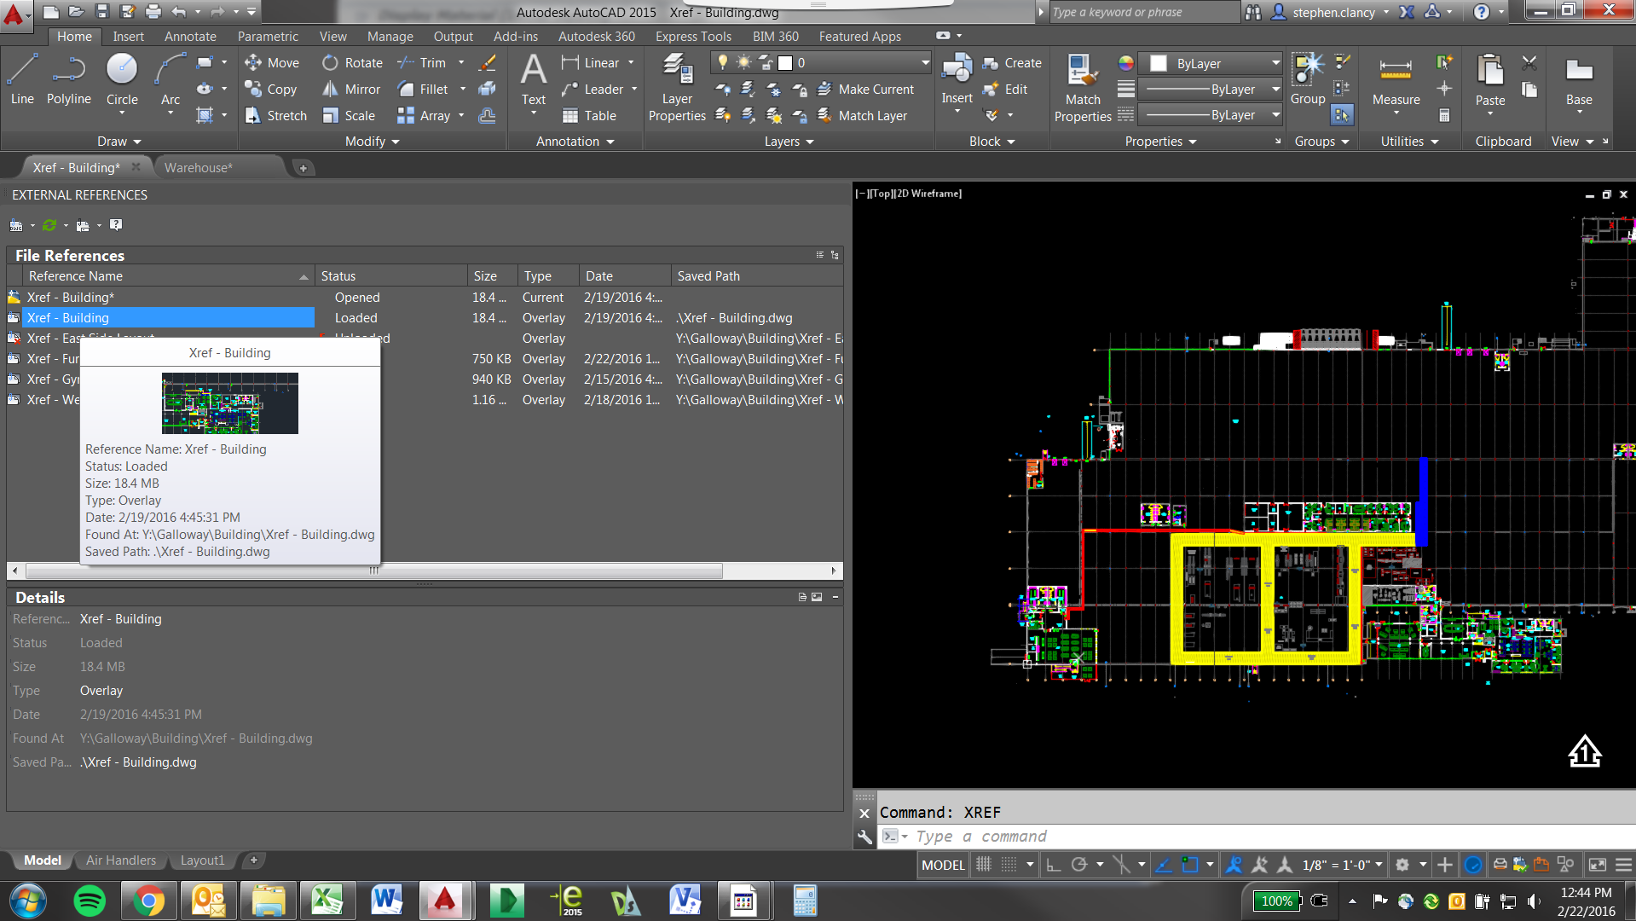Toggle polar tracking in status bar
The height and width of the screenshot is (921, 1636).
point(1079,865)
